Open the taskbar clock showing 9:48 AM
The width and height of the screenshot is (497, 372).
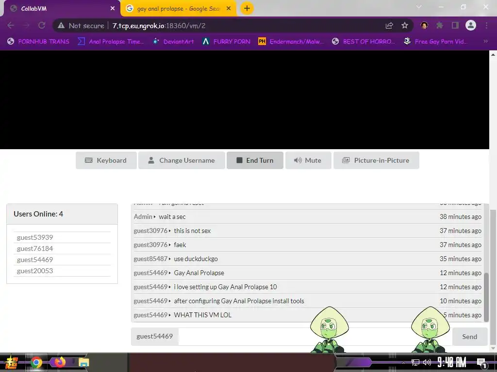pos(452,362)
